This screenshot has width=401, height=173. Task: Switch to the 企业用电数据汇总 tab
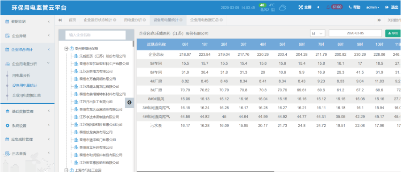(x=205, y=20)
